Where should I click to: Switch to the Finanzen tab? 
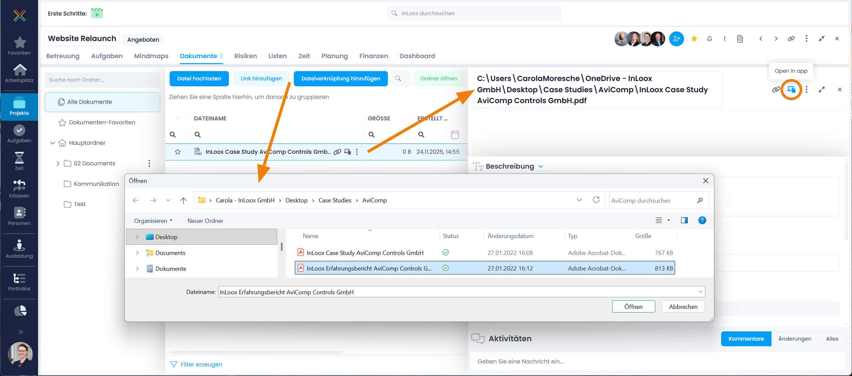tap(374, 56)
